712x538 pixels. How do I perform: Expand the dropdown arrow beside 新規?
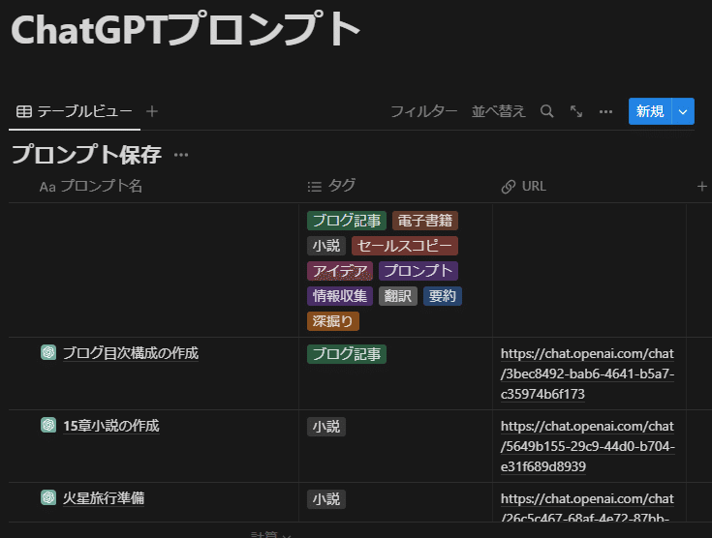[x=683, y=111]
